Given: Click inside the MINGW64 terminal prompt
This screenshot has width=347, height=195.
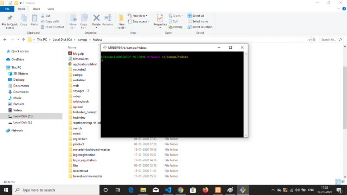Looking at the screenshot, I should (x=172, y=95).
